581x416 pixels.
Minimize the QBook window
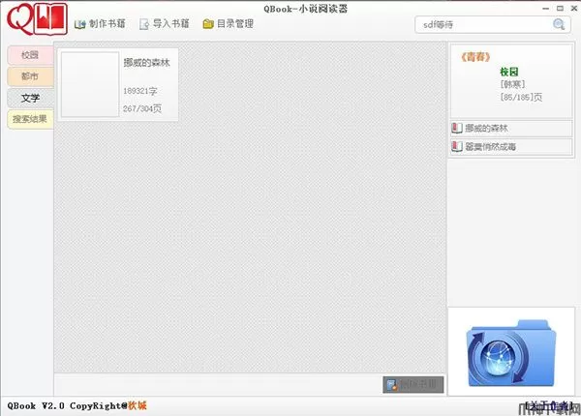[x=545, y=8]
